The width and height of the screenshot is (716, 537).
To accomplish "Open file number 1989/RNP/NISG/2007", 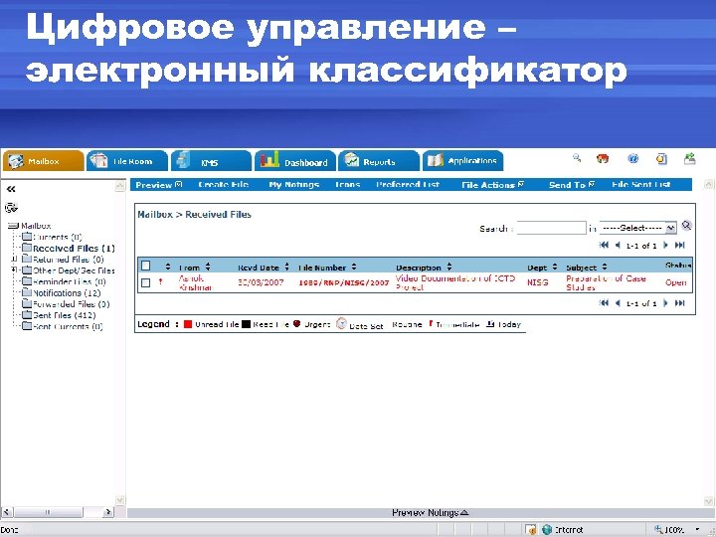I will coord(344,283).
